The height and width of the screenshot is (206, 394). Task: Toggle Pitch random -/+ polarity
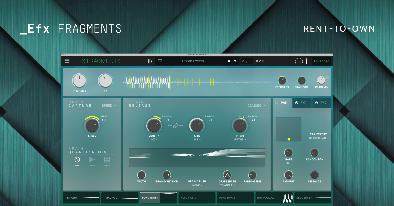point(253,120)
